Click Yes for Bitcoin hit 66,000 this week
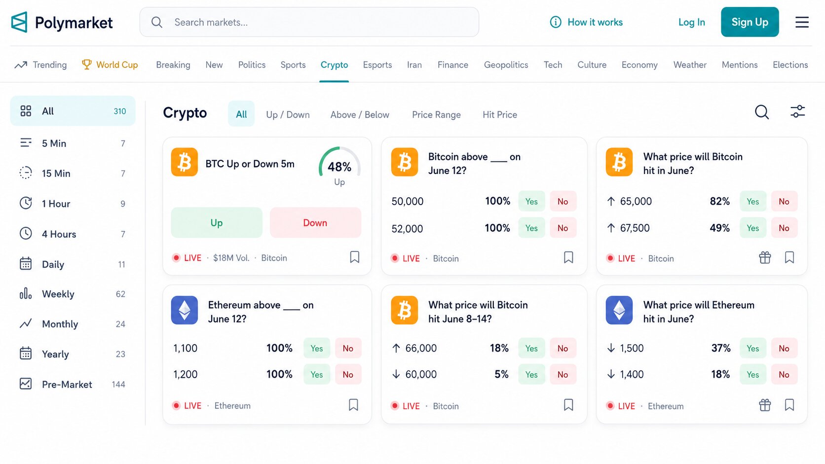 [x=531, y=348]
